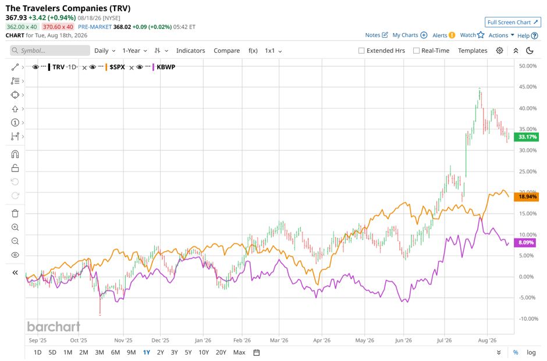
Task: Select the Max time range
Action: pos(239,352)
